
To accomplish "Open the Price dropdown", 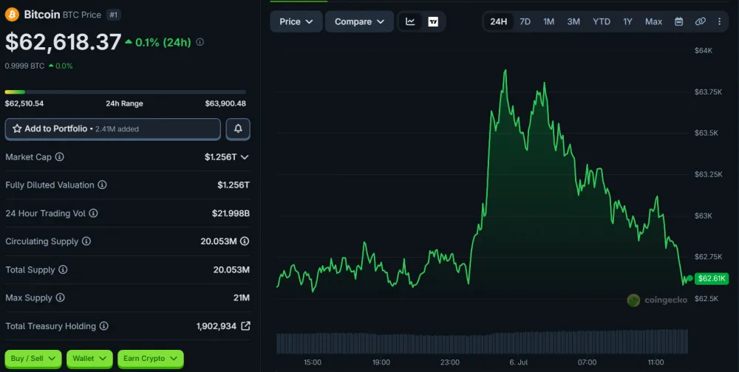I will tap(296, 21).
